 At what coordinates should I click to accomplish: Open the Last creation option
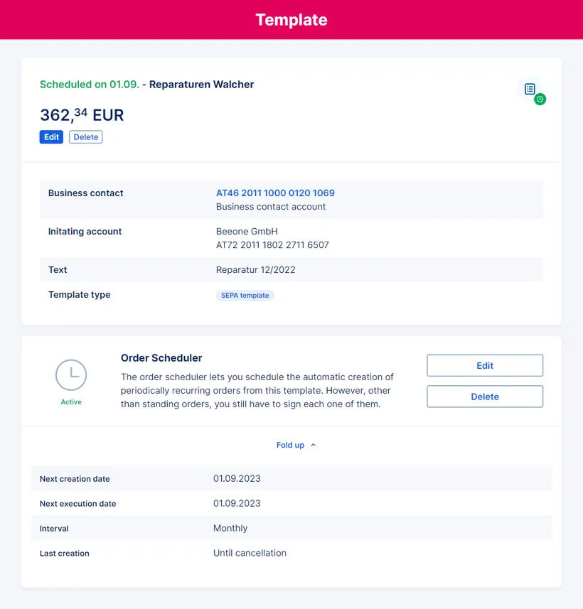tap(291, 553)
